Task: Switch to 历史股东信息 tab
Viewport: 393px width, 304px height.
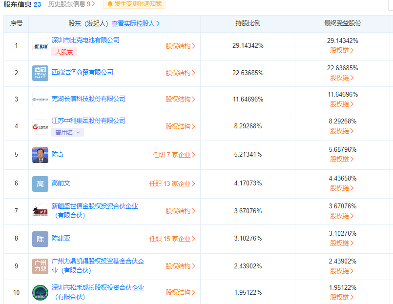Action: (69, 4)
